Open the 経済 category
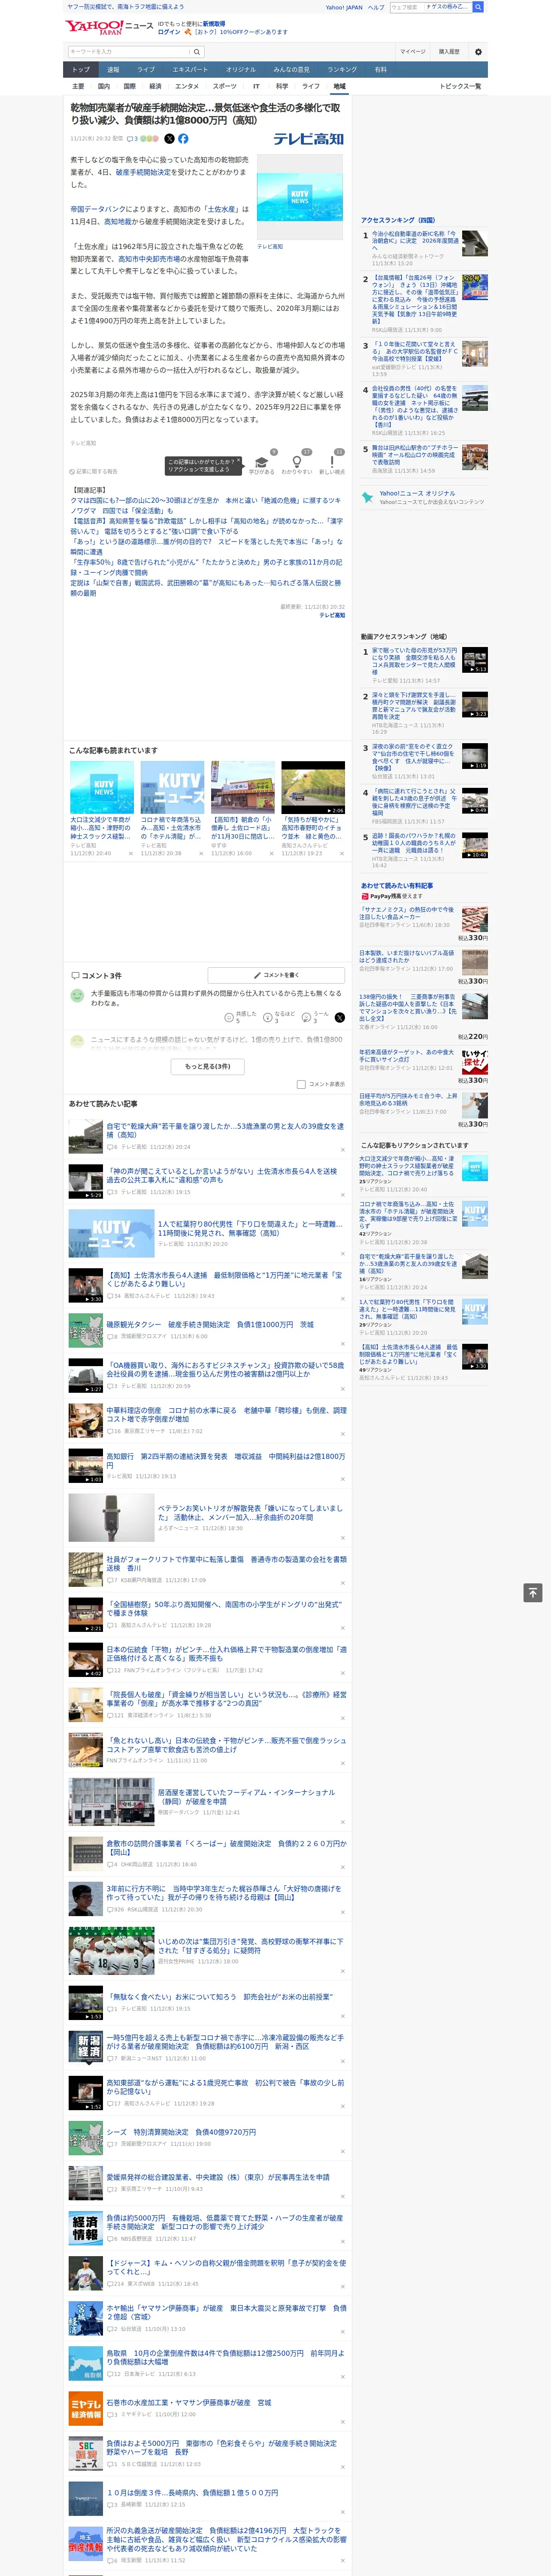This screenshot has width=551, height=2576. [155, 86]
